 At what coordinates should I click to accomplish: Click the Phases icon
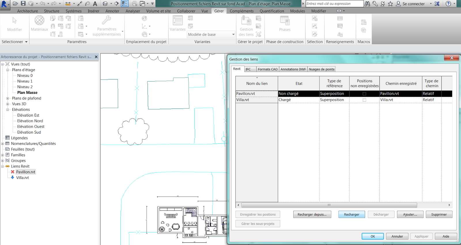tap(285, 20)
